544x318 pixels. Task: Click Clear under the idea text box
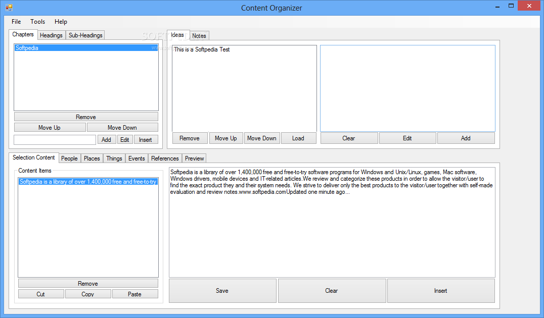pos(349,138)
